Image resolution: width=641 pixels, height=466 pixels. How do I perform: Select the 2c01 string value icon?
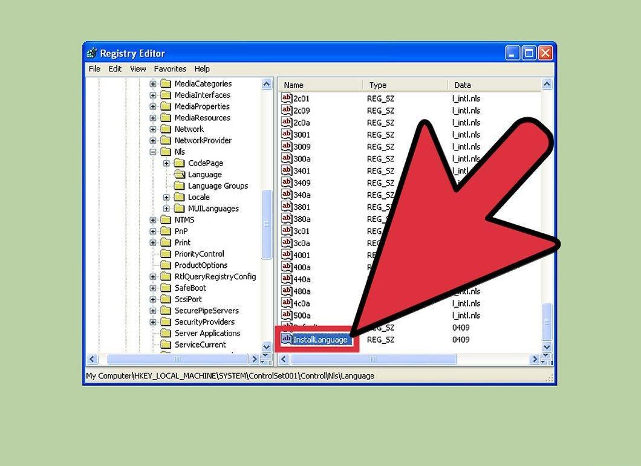click(287, 98)
